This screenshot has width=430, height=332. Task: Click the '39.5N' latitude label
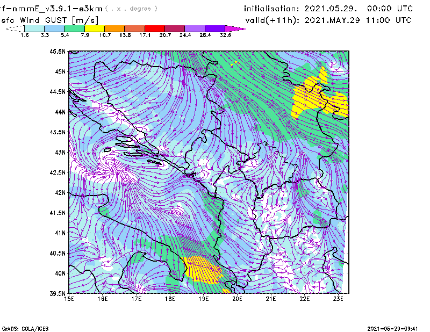[x=58, y=294]
